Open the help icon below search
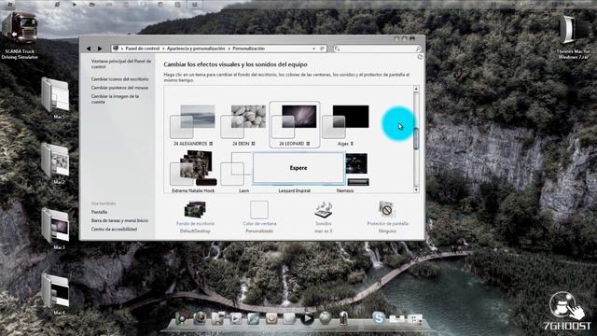This screenshot has width=597, height=336. pos(420,57)
